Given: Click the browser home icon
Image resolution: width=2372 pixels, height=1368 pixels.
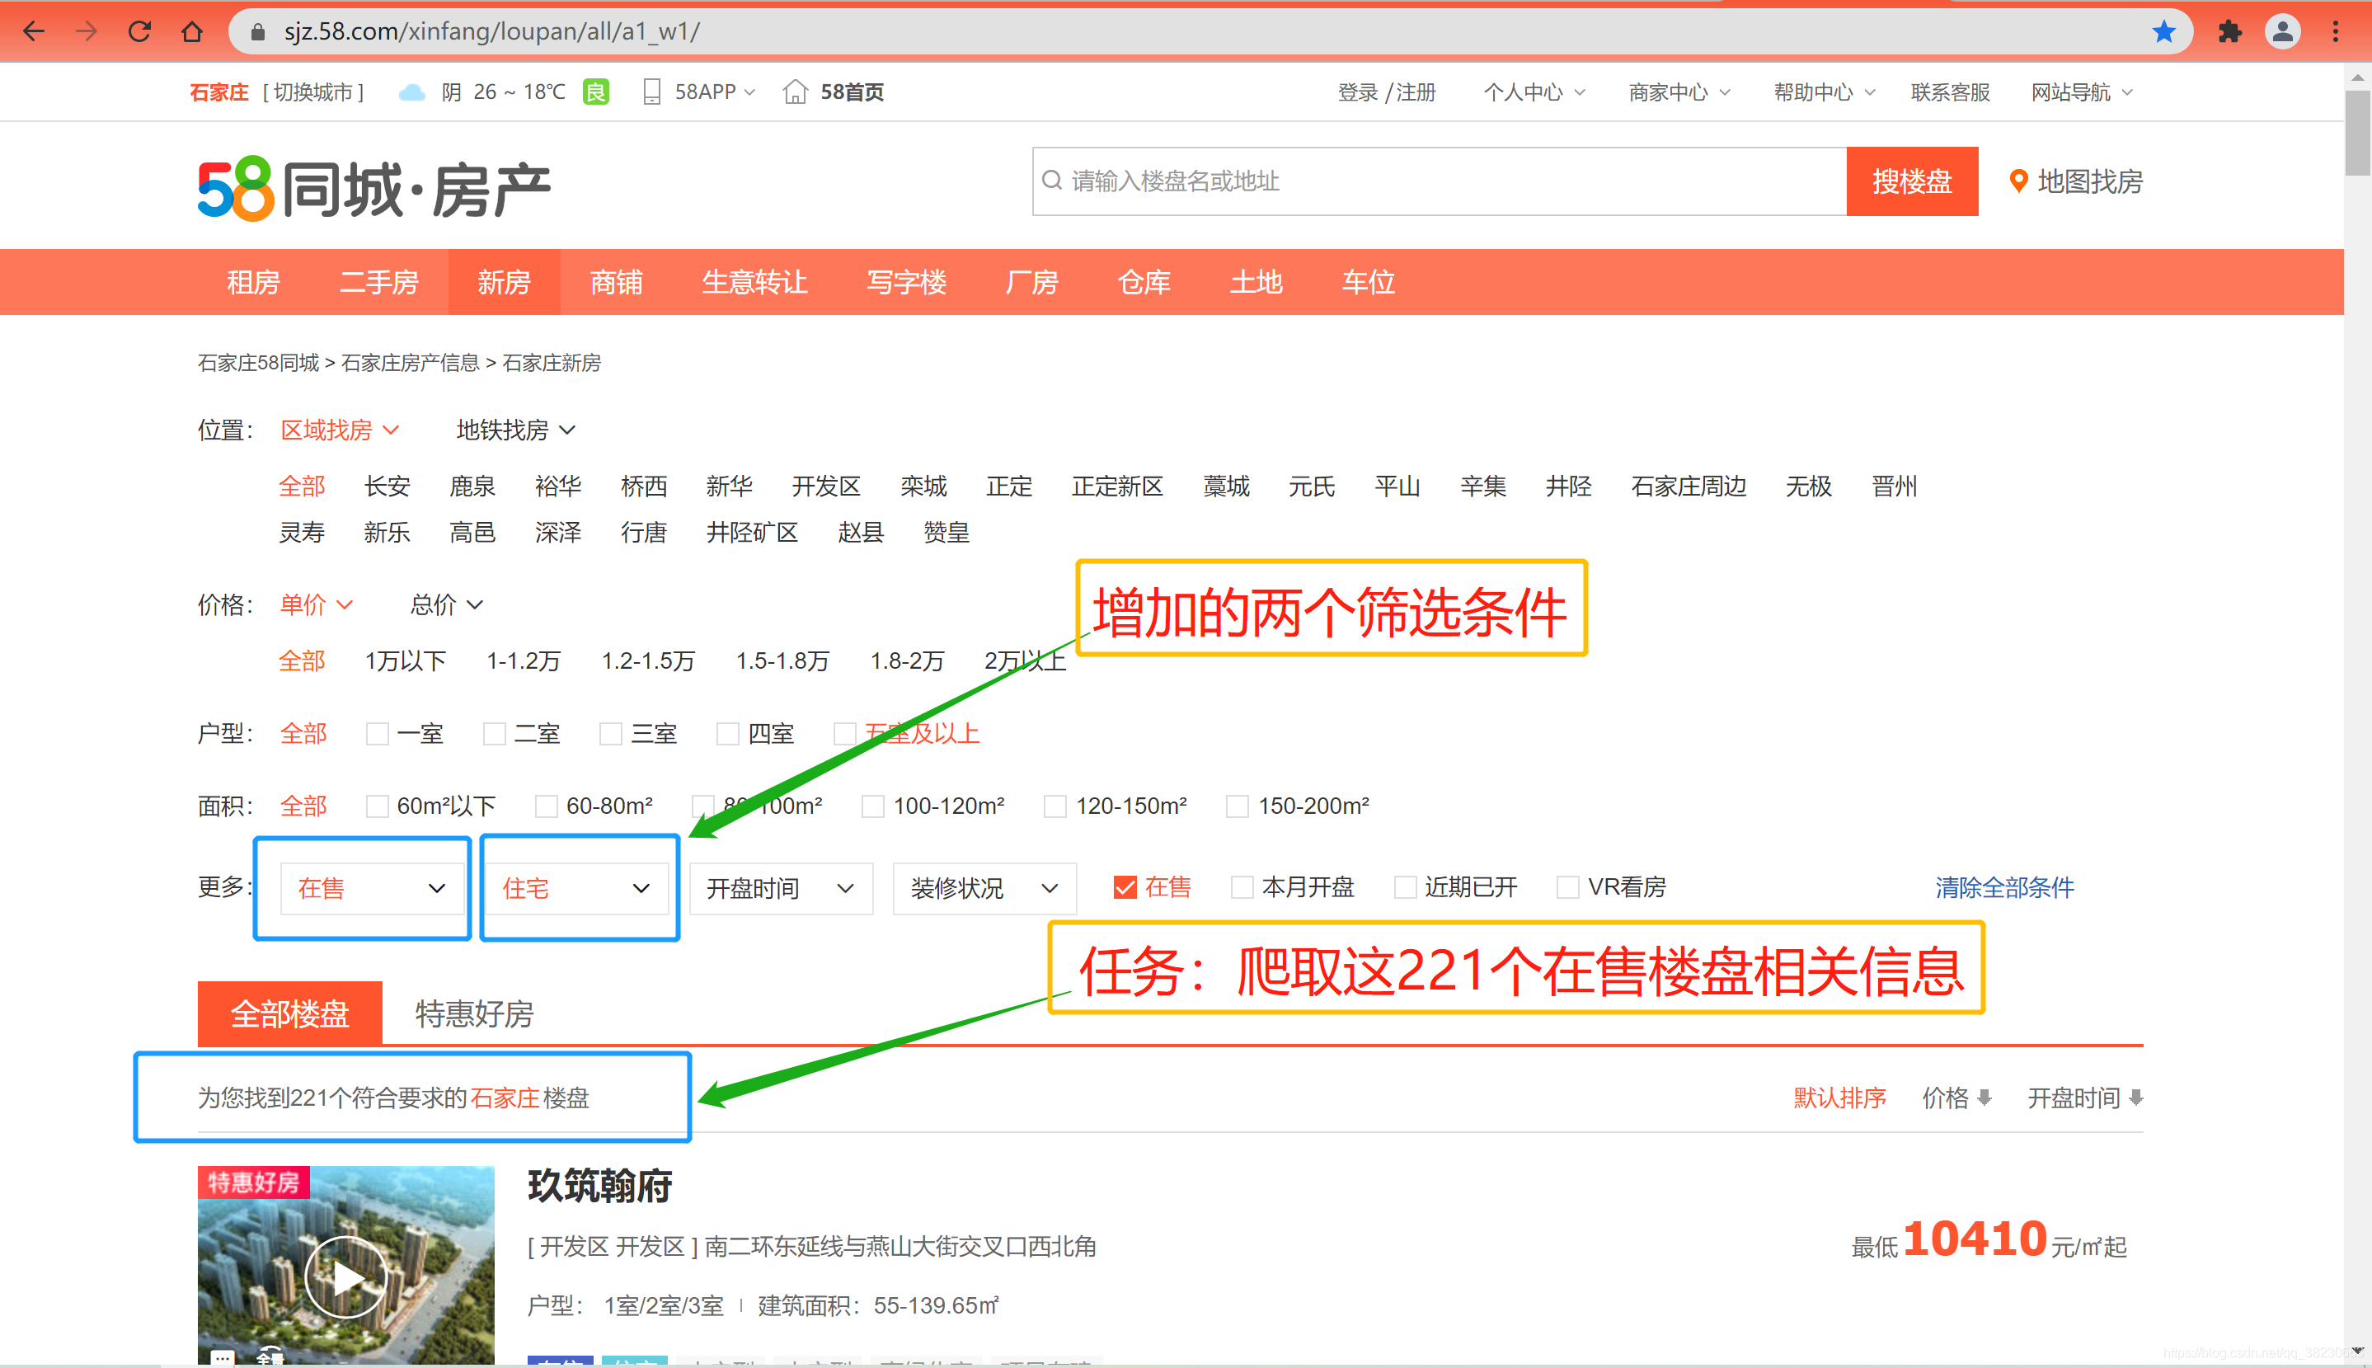Looking at the screenshot, I should [x=191, y=31].
